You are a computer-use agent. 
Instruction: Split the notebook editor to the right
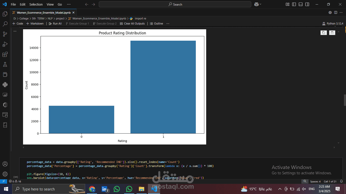click(x=336, y=12)
